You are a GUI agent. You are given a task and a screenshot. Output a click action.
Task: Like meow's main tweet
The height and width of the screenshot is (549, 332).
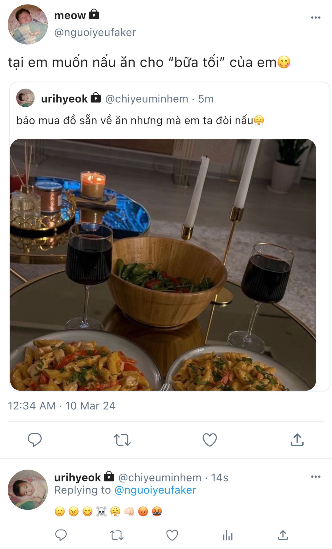click(210, 440)
